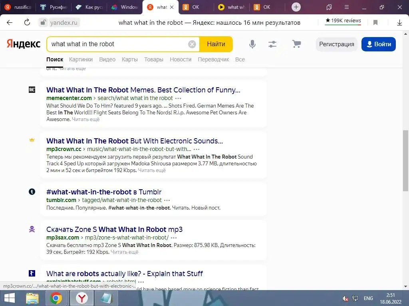
Task: Click the Explain that Stuff favicon
Action: [x=32, y=273]
